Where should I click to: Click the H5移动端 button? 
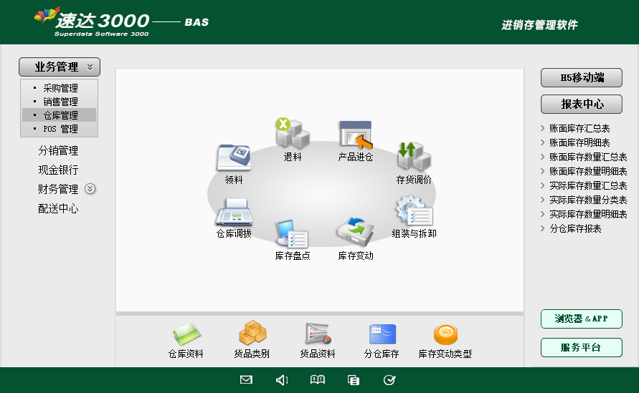pyautogui.click(x=581, y=78)
